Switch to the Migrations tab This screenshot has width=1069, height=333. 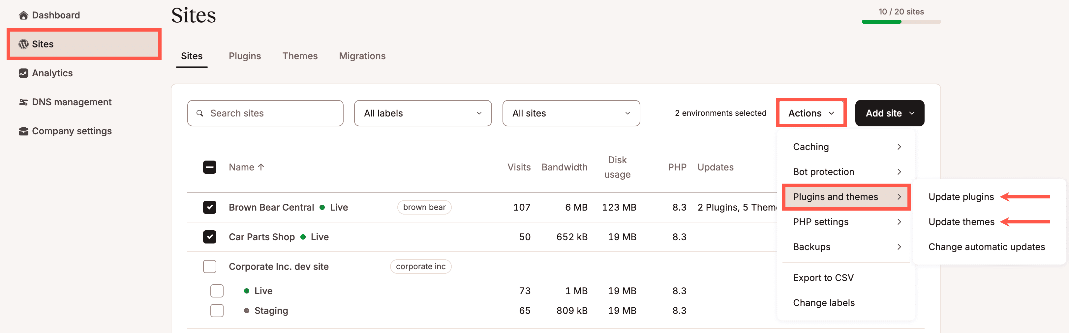[x=362, y=56]
